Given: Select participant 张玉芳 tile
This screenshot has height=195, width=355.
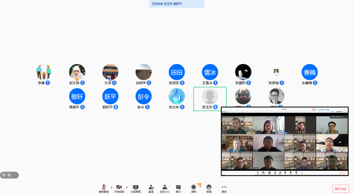Looking at the screenshot, I should [x=210, y=98].
